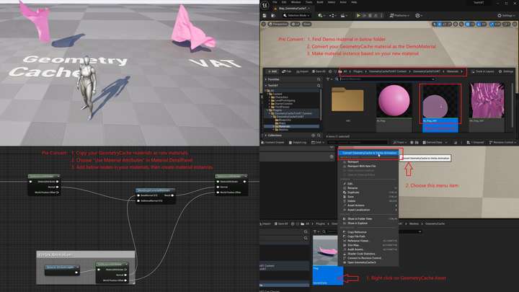Click Import in the upper Content Browser

pyautogui.click(x=302, y=71)
